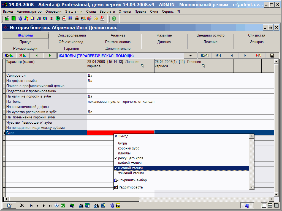Click the popup list's scroll down arrow
The width and height of the screenshot is (282, 211).
(251, 187)
